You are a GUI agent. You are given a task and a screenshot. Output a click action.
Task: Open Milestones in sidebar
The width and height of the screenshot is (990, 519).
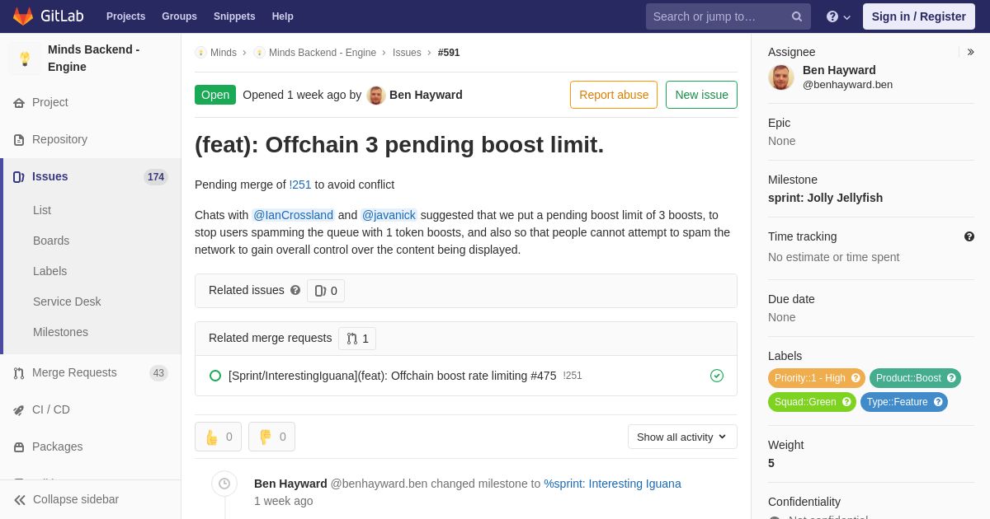tap(60, 332)
